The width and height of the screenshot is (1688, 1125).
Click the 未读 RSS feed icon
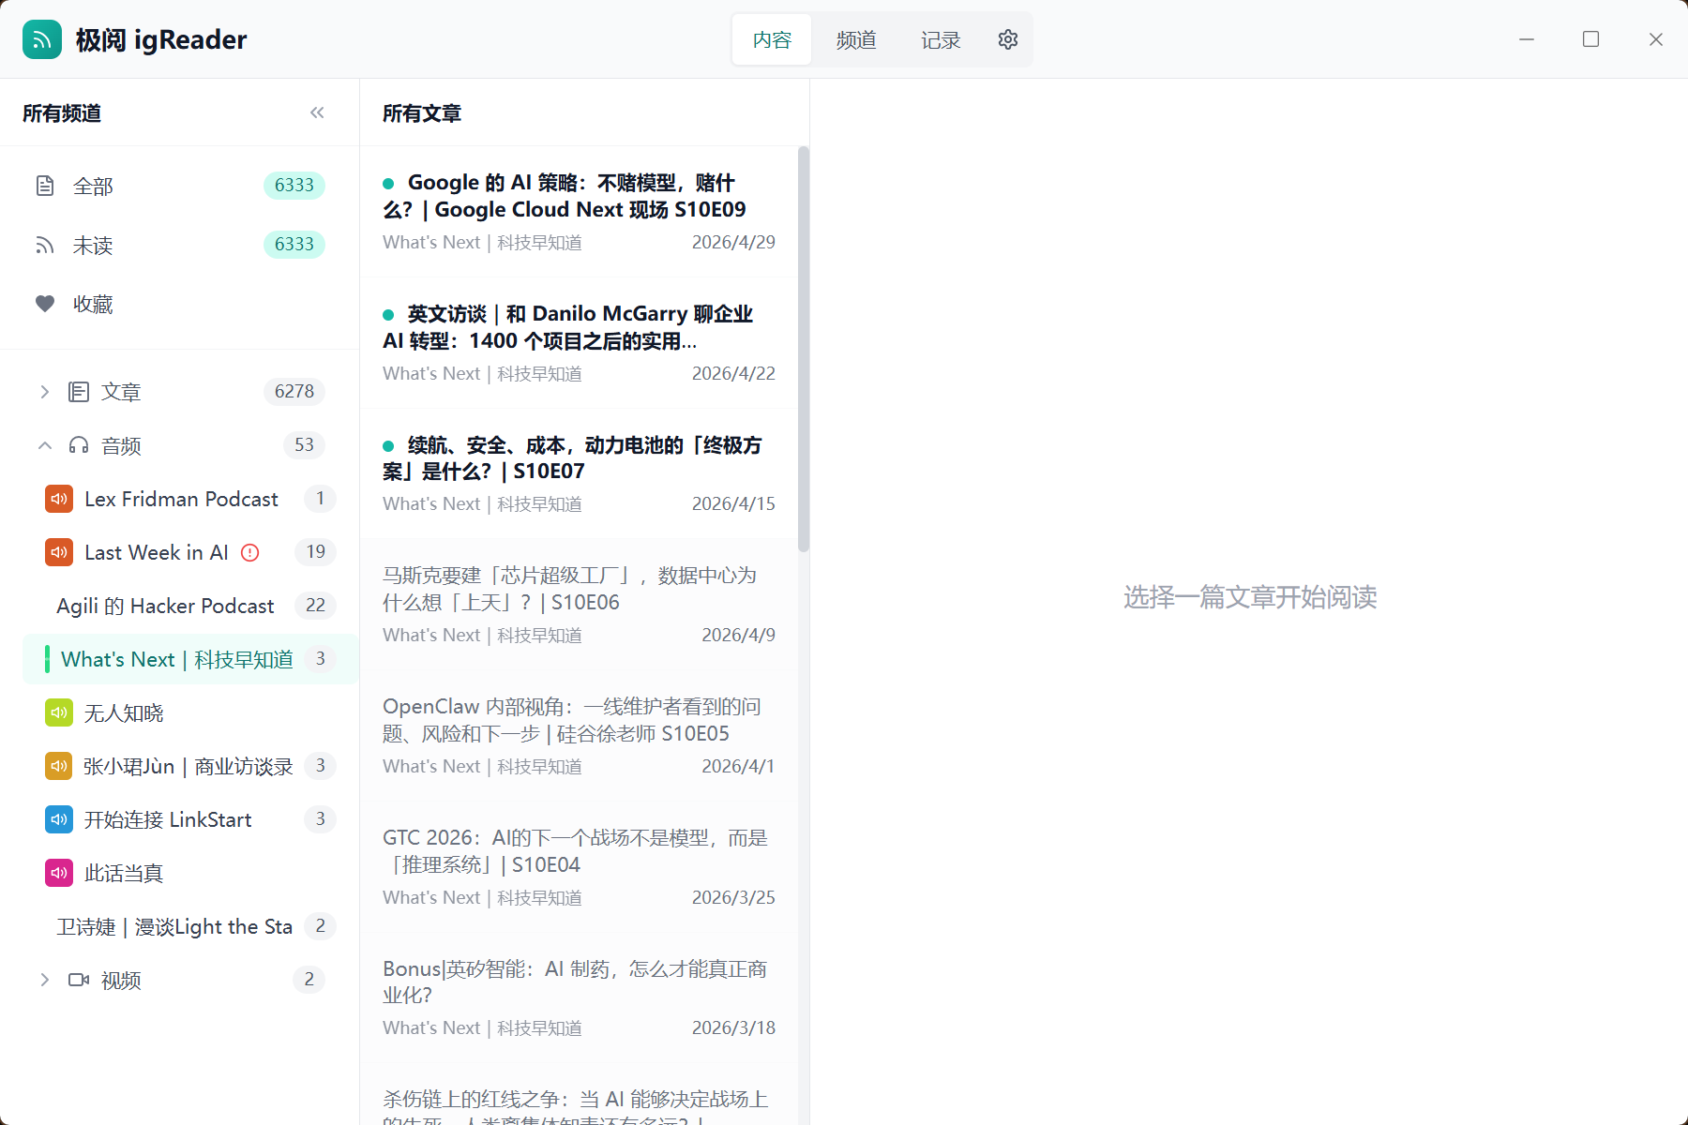pos(45,245)
